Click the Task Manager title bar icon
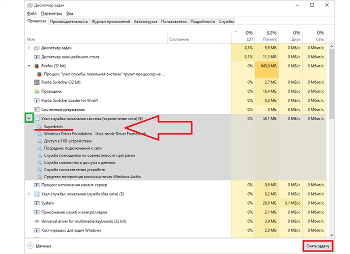This screenshot has width=350, height=254. [30, 5]
